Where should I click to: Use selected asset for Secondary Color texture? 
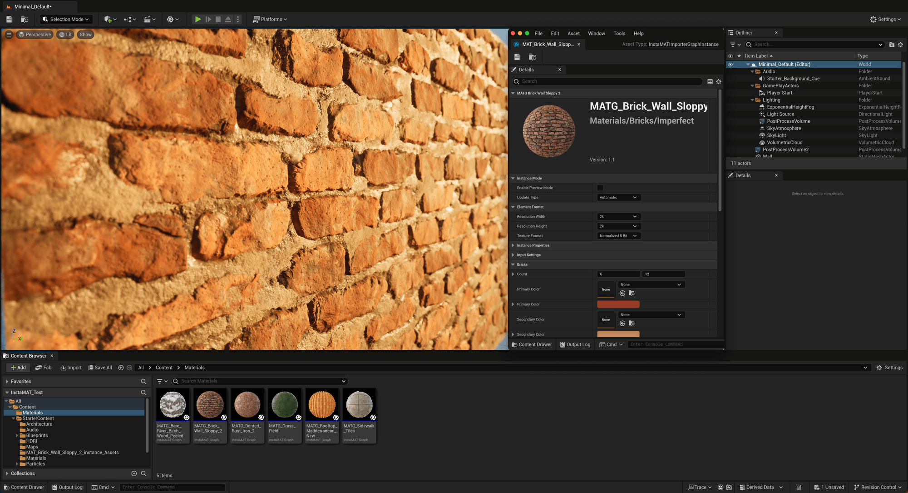coord(622,323)
